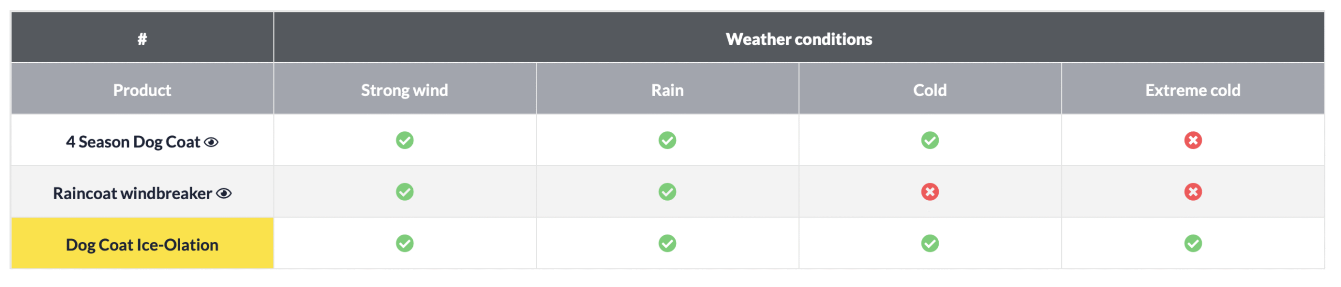Click green check for 4 Season Dog Coat Rain
The width and height of the screenshot is (1341, 287).
pos(667,140)
